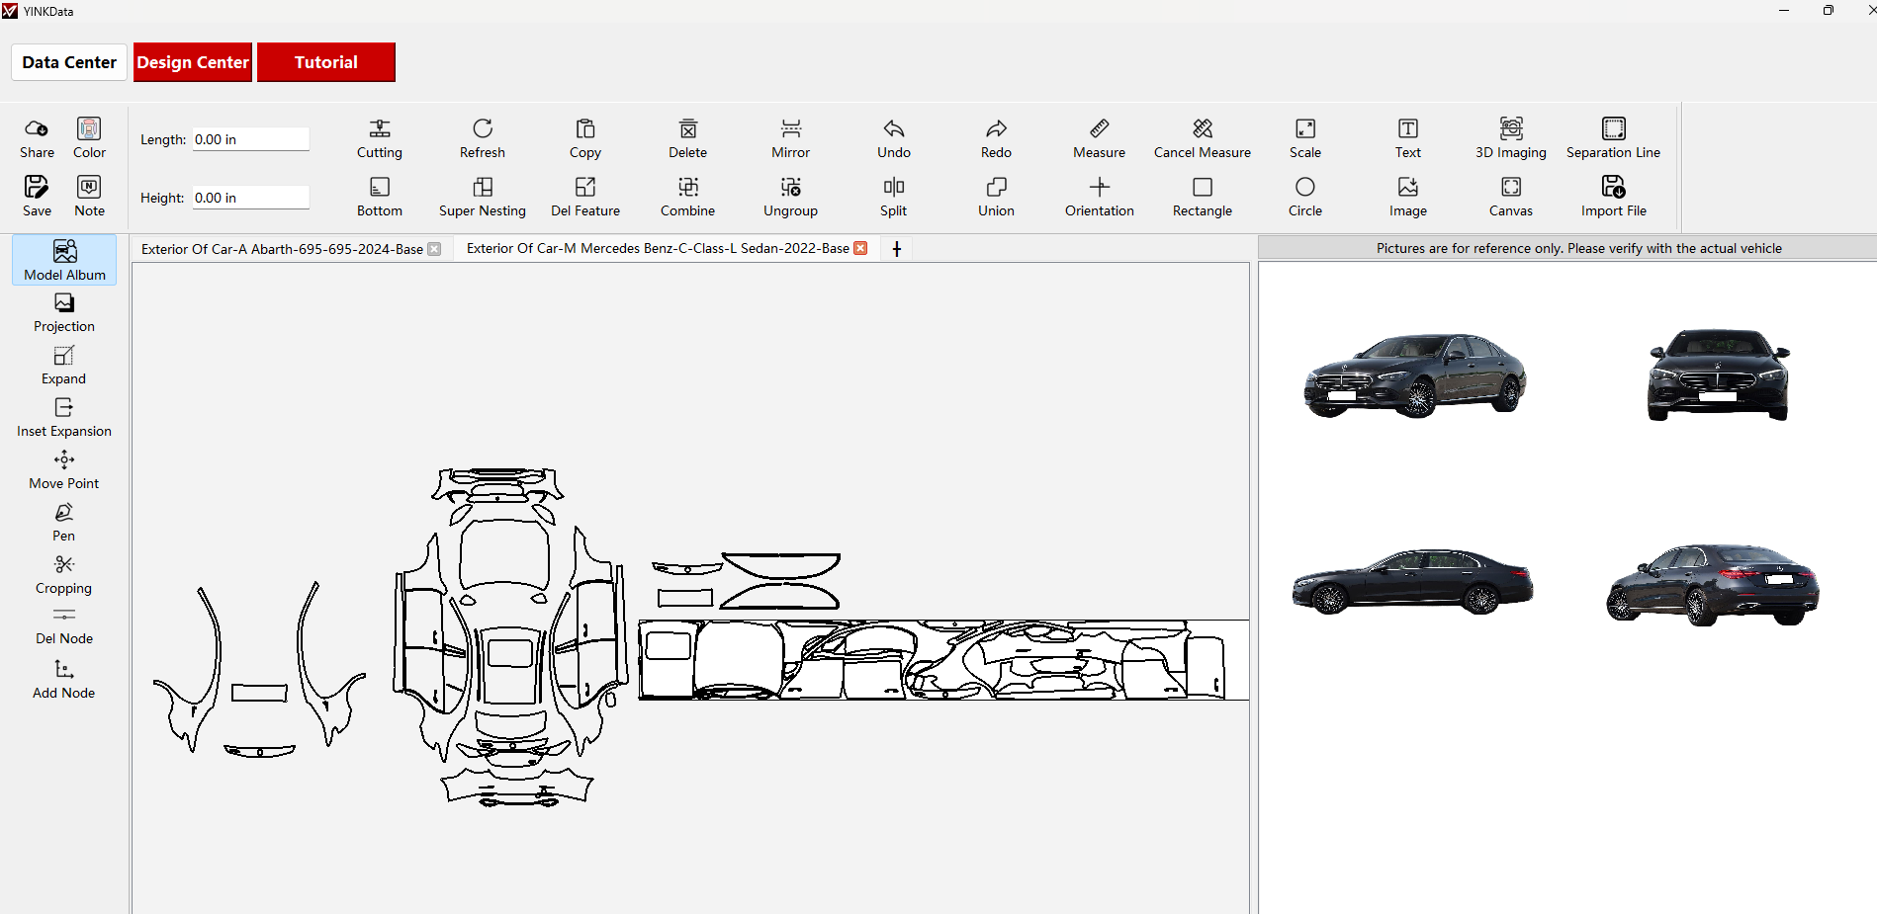Click the Measure ruler icon
Image resolution: width=1877 pixels, height=914 pixels.
[1099, 129]
